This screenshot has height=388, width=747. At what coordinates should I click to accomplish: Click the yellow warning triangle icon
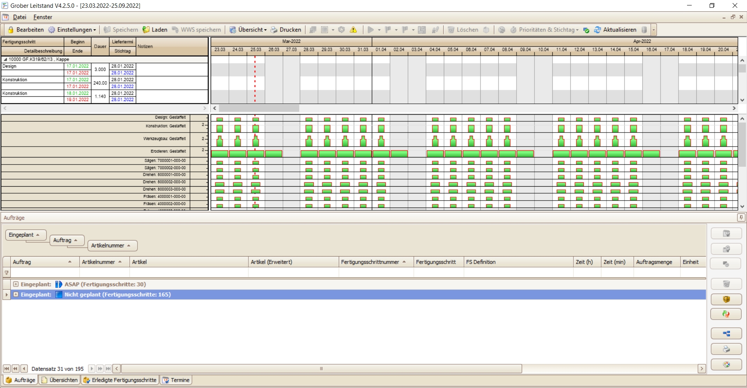[353, 30]
